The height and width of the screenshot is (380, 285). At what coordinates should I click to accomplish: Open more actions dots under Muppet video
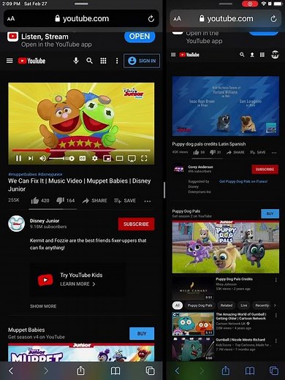tap(148, 201)
